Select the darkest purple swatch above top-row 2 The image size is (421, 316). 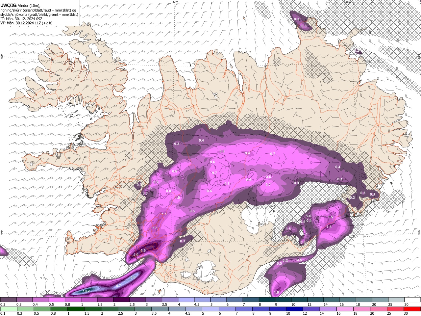point(121,300)
